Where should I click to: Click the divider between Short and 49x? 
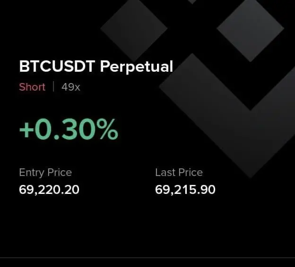53,86
